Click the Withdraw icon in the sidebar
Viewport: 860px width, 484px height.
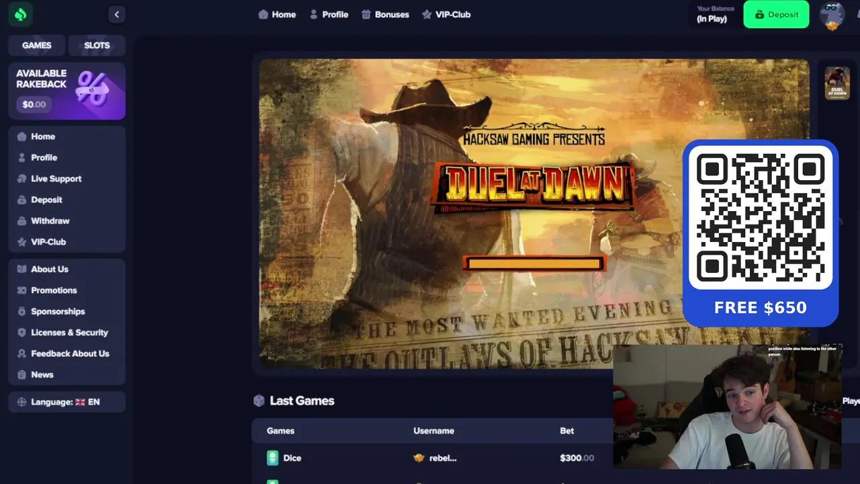23,220
